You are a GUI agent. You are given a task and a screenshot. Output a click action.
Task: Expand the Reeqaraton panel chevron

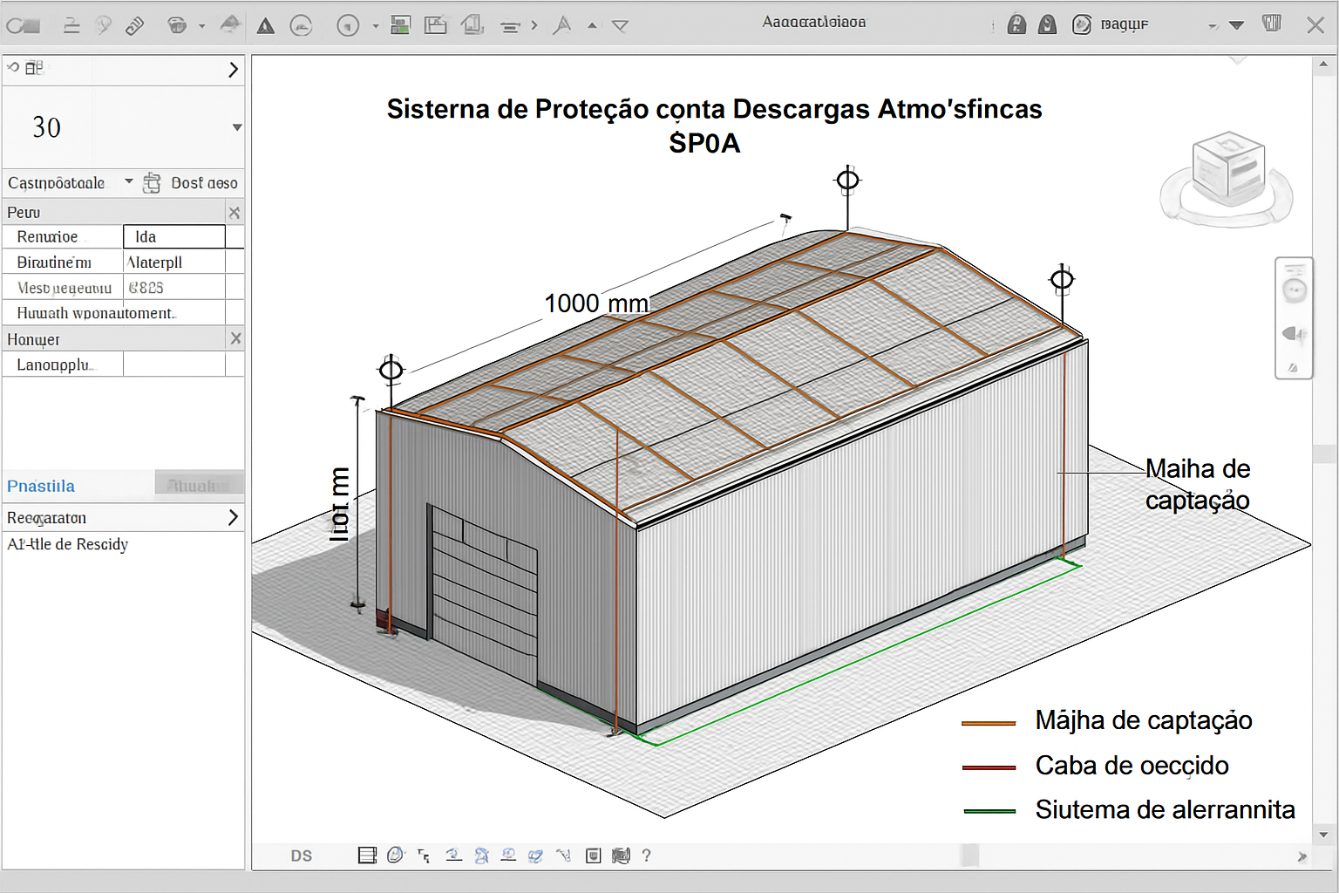pos(233,517)
